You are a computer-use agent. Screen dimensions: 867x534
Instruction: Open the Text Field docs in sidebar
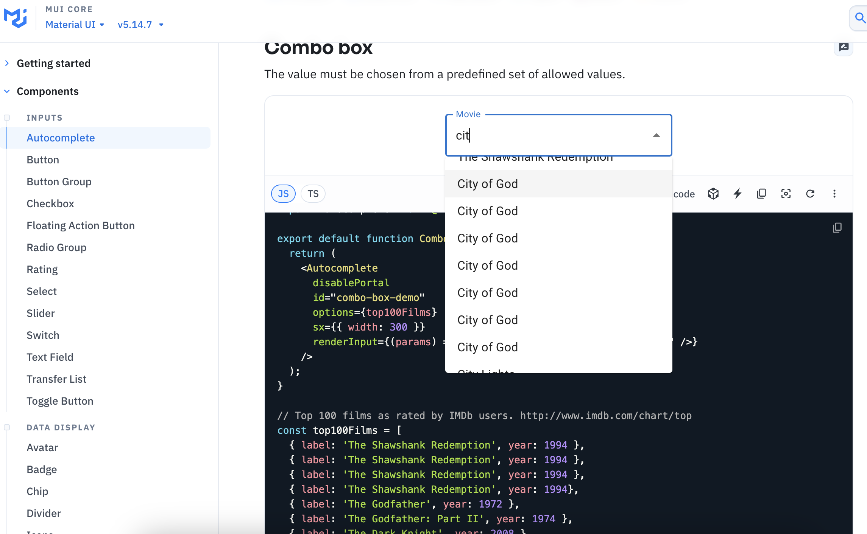pos(50,357)
